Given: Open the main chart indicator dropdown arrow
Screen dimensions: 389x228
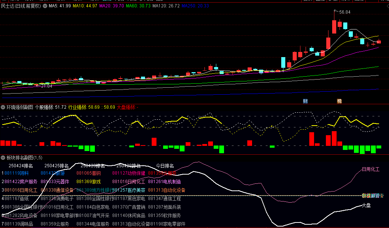Looking at the screenshot, I should (45, 6).
